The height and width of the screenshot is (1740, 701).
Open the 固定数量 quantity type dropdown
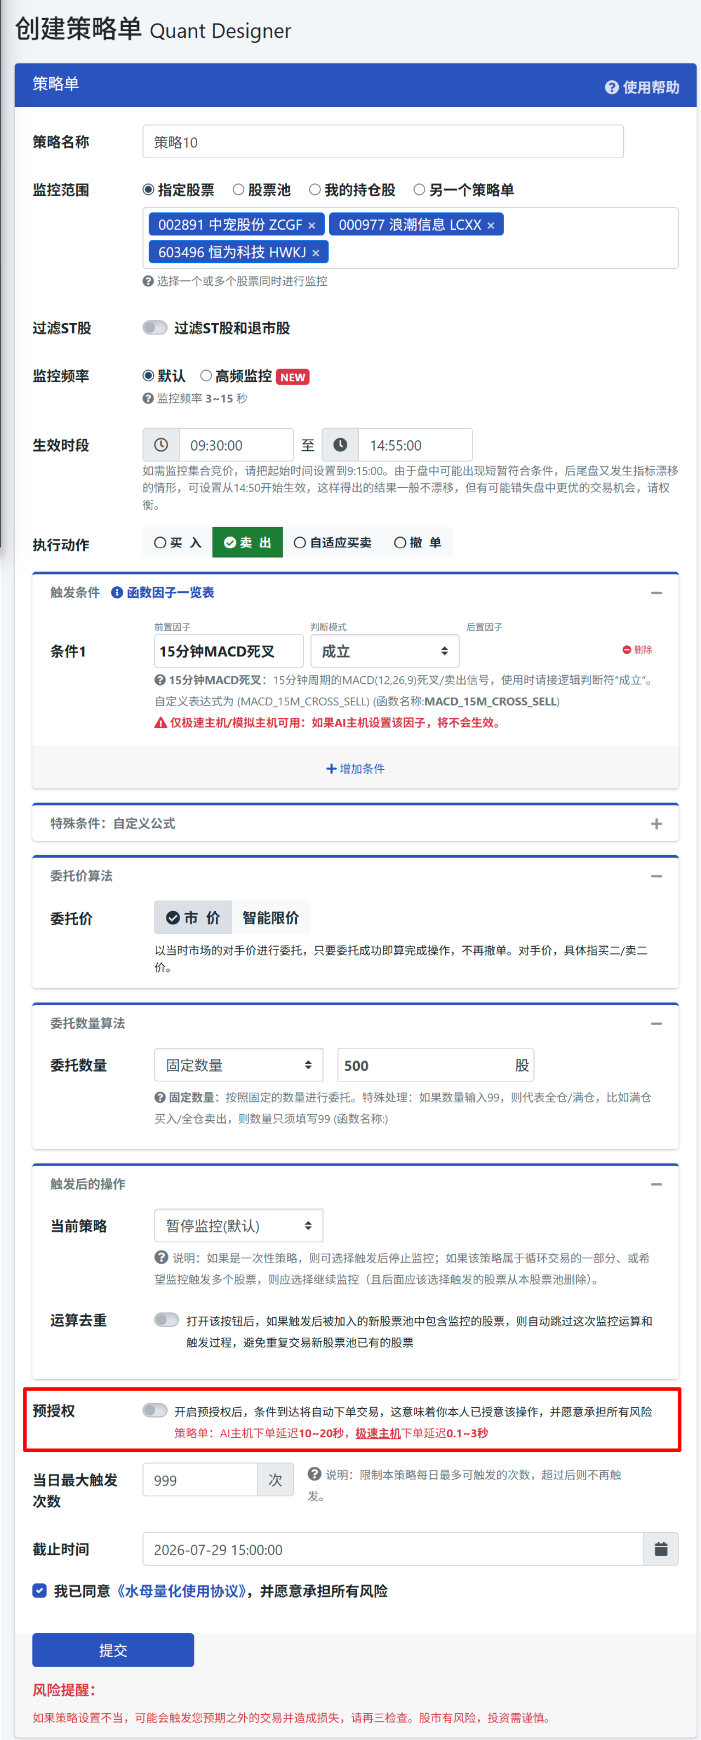click(x=238, y=1065)
